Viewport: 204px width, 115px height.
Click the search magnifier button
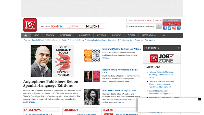point(159,27)
